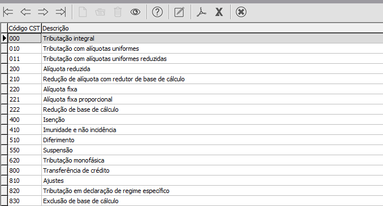Click 'Diferimento' description
This screenshot has width=383, height=206.
pos(59,140)
